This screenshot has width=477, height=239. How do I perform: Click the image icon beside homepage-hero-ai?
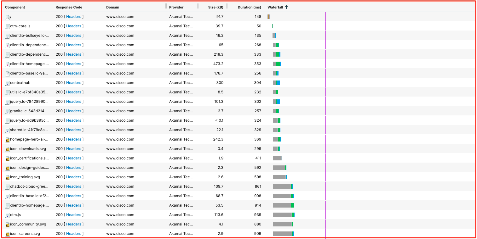click(x=8, y=140)
